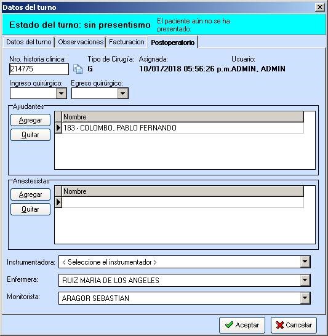The image size is (328, 336).
Task: Expand the Monitorista dropdown arrow
Action: 305,298
